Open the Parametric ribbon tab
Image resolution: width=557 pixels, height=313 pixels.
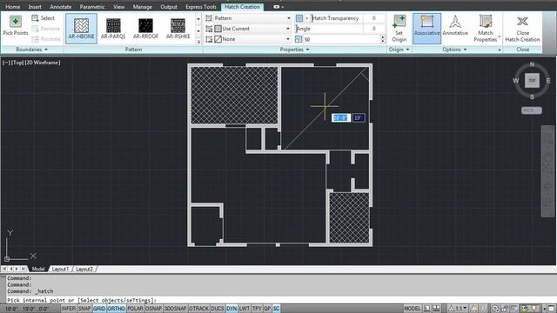click(92, 7)
